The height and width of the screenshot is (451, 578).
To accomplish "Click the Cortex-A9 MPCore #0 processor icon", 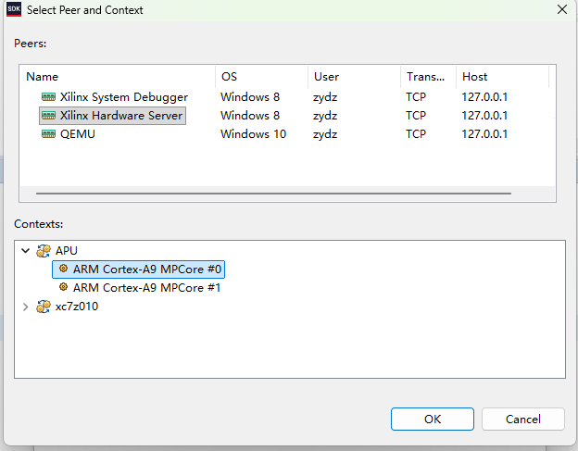I will 63,269.
